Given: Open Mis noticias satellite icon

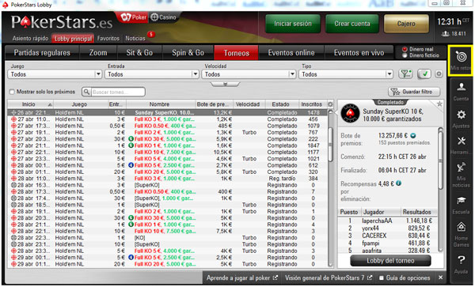Looking at the screenshot, I should click(461, 168).
